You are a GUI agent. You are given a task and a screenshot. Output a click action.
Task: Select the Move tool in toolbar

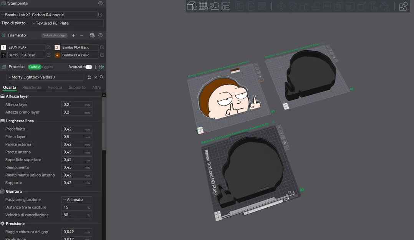pyautogui.click(x=281, y=6)
